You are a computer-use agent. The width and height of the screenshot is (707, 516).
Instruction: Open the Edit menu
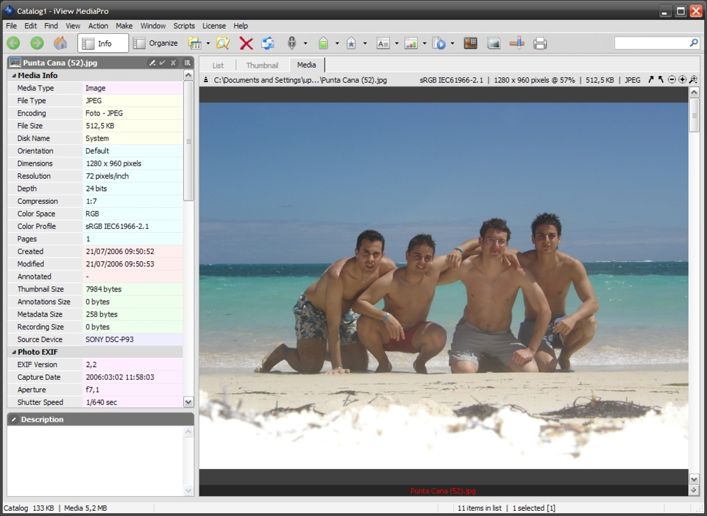click(x=30, y=26)
